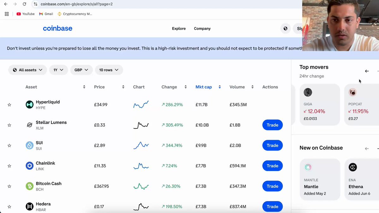The image size is (379, 213).
Task: Open the Gmail bookmark
Action: click(46, 14)
